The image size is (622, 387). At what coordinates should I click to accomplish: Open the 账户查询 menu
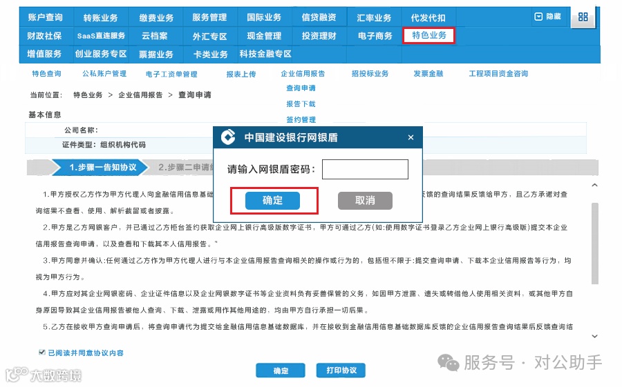click(x=45, y=17)
